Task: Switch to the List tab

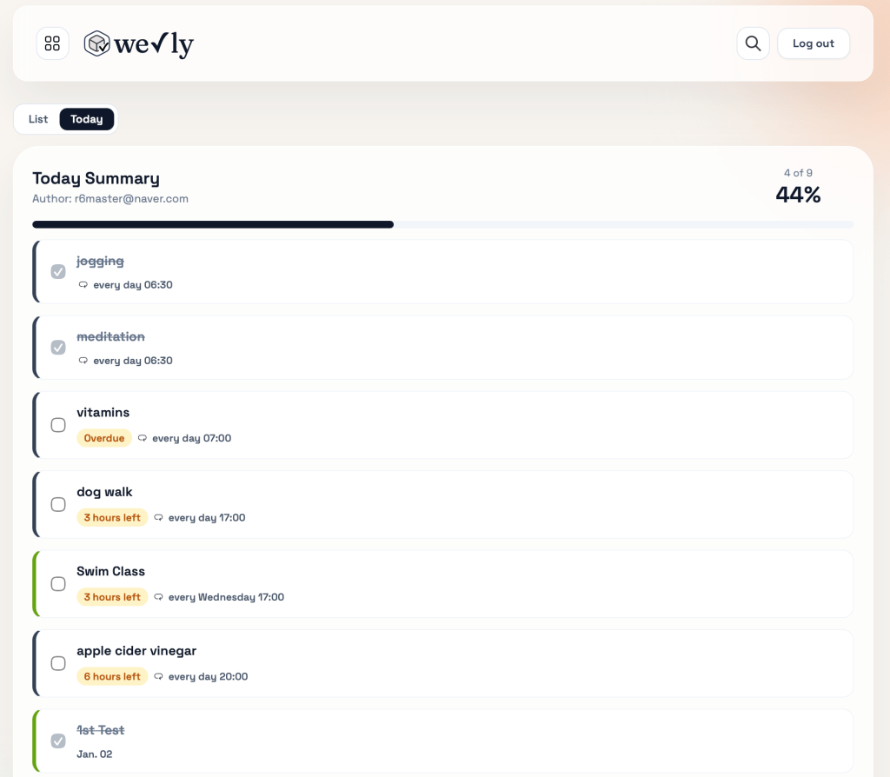Action: (38, 119)
